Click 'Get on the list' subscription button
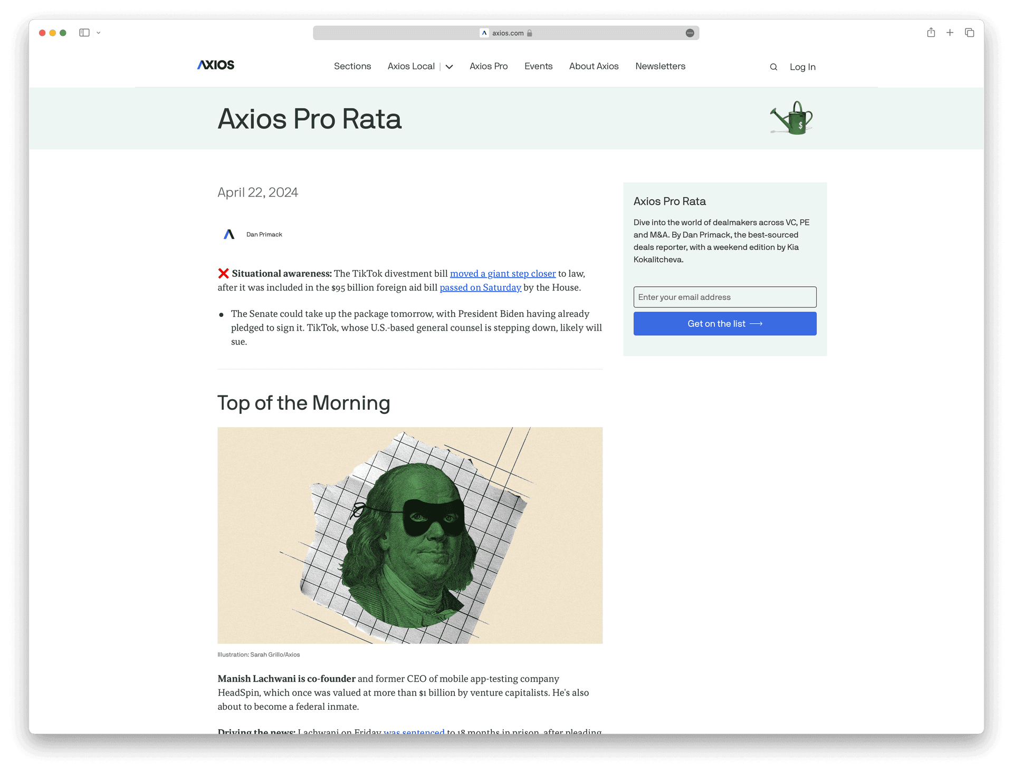 (724, 324)
